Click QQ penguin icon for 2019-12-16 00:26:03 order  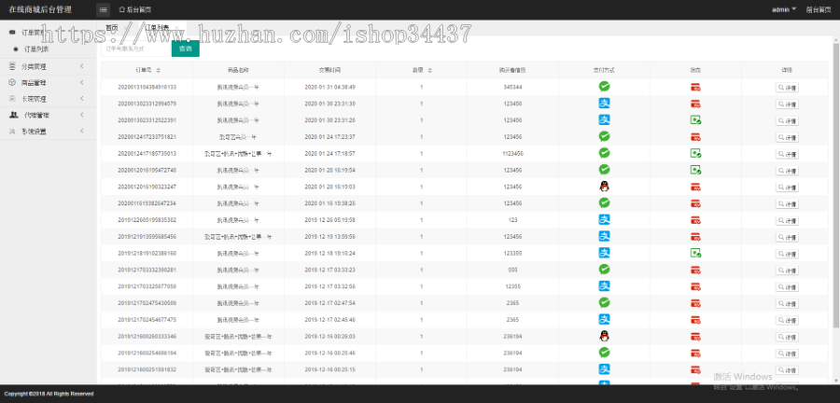[604, 336]
